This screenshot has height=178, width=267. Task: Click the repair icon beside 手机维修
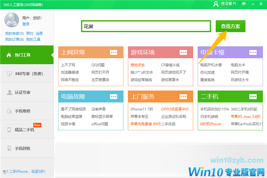[9, 111]
